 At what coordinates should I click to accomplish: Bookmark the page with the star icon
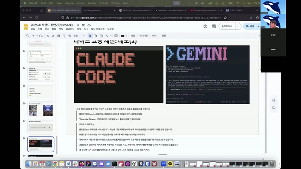pos(225,18)
